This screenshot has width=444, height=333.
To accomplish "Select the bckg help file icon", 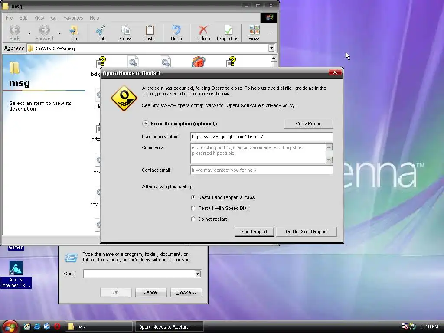I will point(101,62).
